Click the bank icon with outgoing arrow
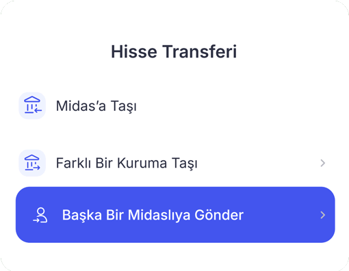The image size is (349, 271). click(32, 163)
